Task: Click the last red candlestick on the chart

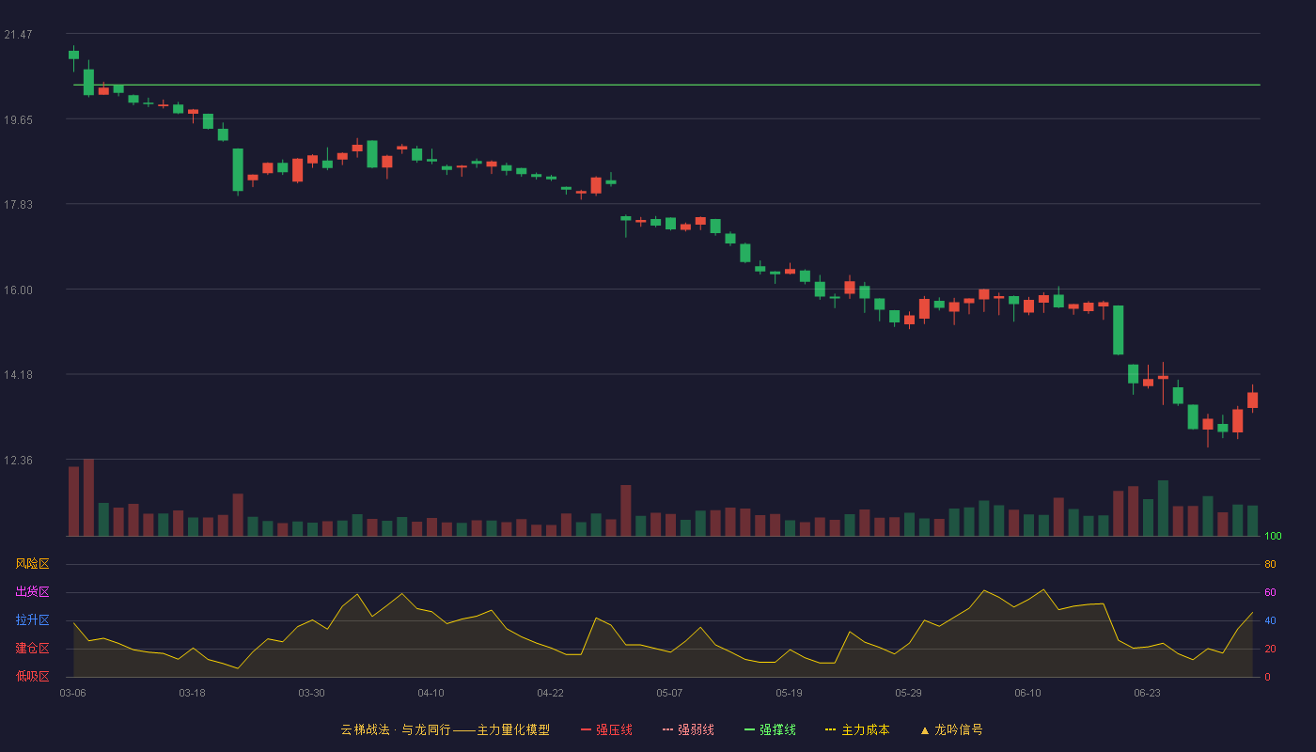Action: point(1252,399)
